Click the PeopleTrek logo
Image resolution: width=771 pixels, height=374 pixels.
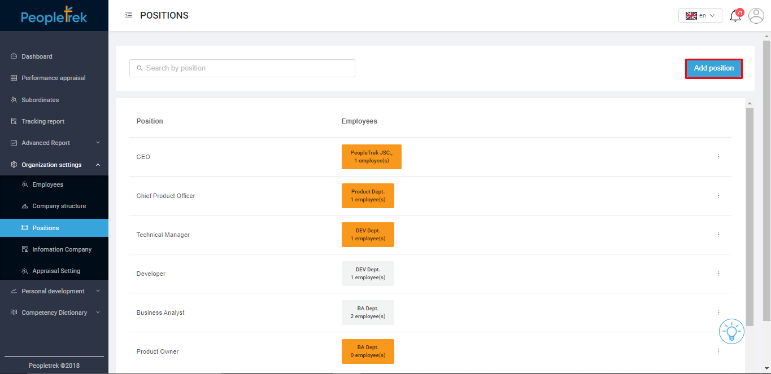[x=54, y=16]
